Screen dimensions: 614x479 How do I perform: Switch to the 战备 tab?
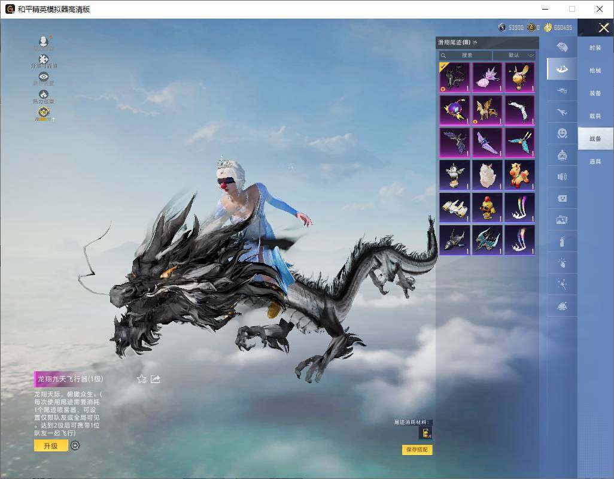pos(595,139)
